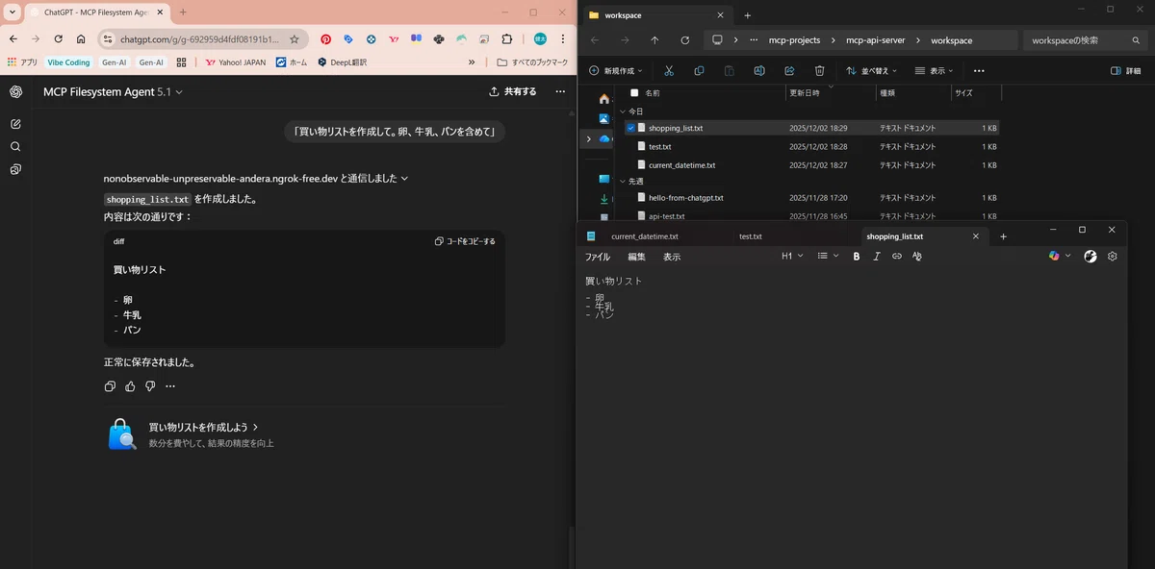Screen dimensions: 1155x569
Task: Toggle the Explorer details pane
Action: (x=1125, y=70)
